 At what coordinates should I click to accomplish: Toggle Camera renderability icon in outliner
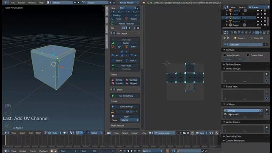tap(265, 11)
